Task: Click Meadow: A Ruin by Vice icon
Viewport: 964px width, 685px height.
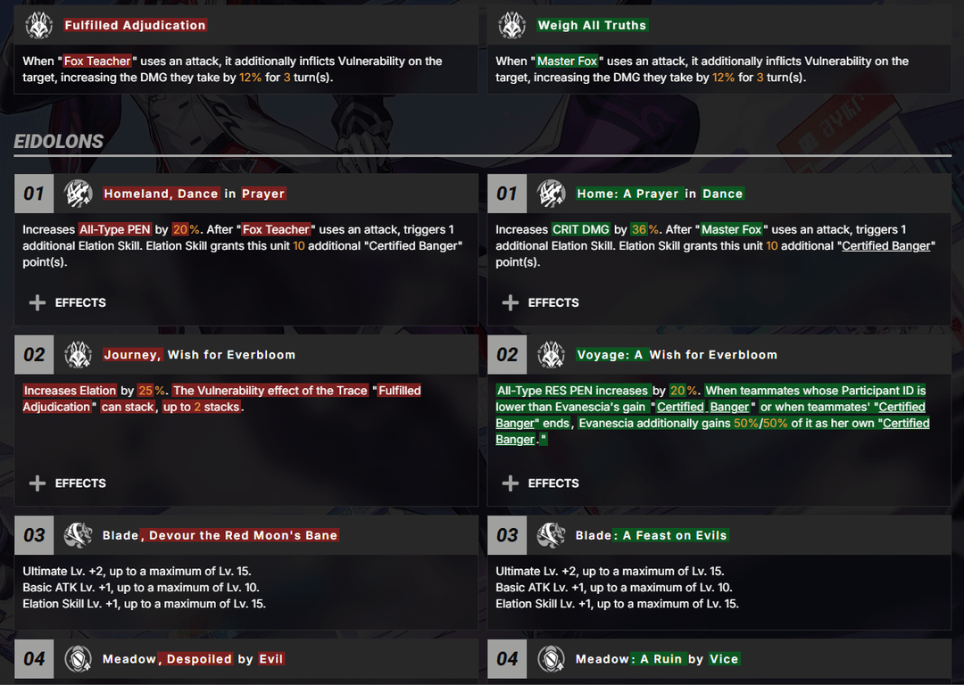Action: click(551, 658)
